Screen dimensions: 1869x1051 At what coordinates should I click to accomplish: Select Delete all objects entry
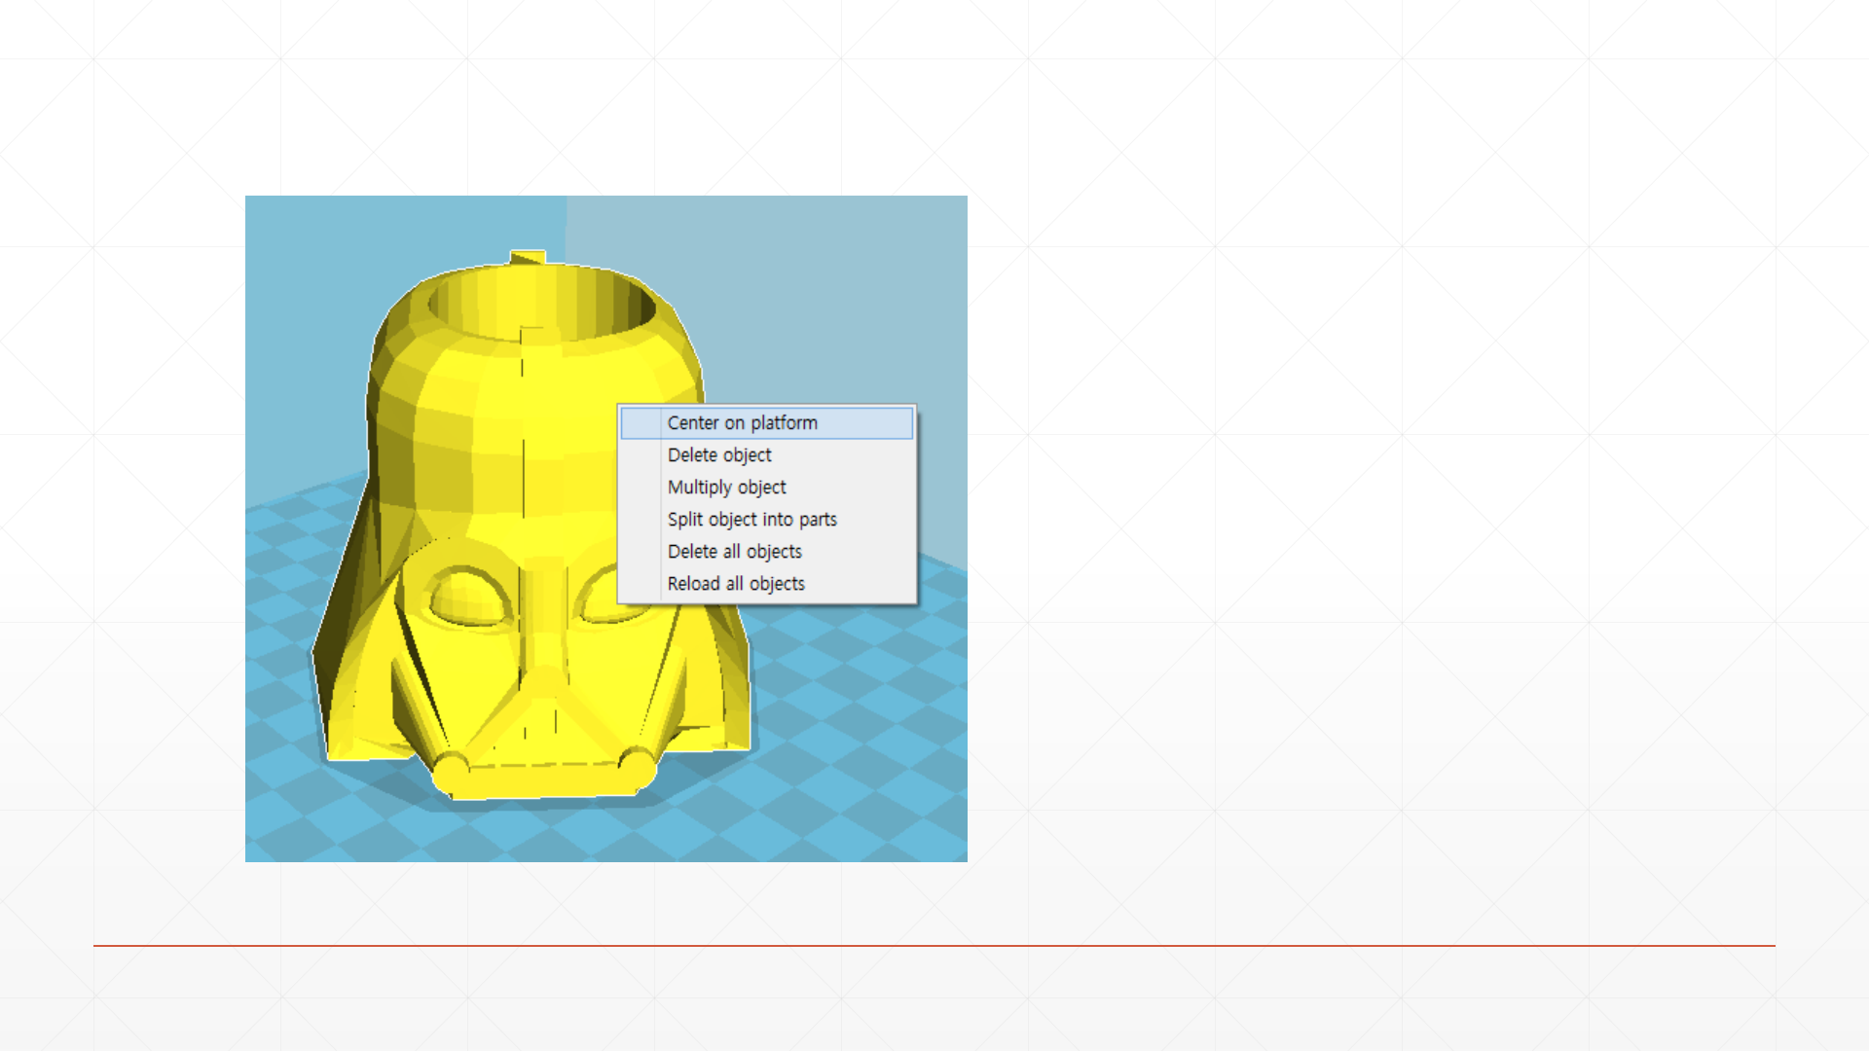(734, 552)
